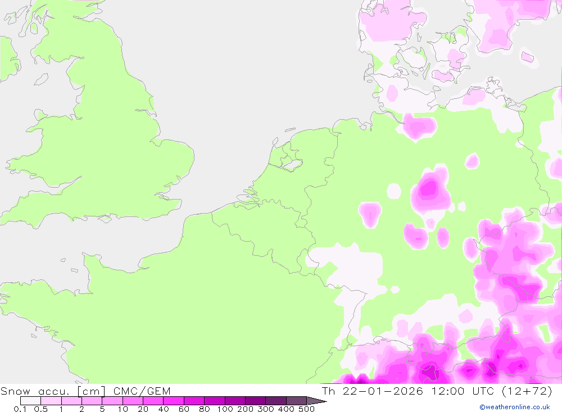Click the 100–200 cm legend swatch

pyautogui.click(x=235, y=401)
